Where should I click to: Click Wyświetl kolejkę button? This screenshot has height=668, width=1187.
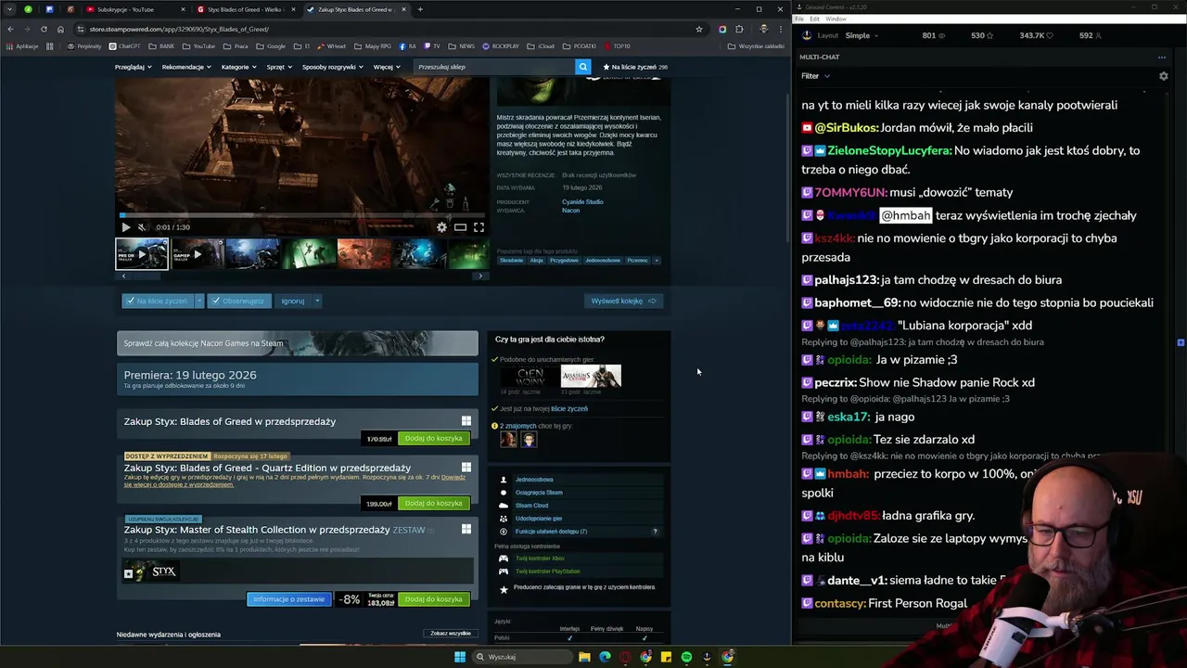[624, 301]
